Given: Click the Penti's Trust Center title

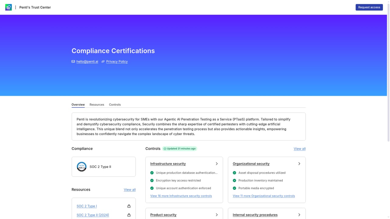Looking at the screenshot, I should (35, 7).
